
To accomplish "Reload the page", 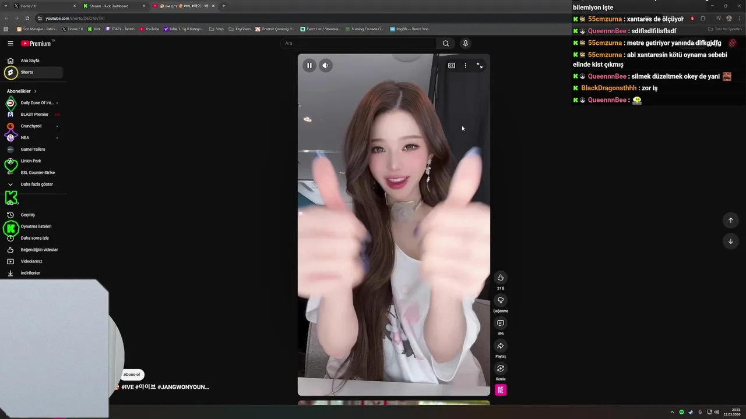I will [x=27, y=18].
